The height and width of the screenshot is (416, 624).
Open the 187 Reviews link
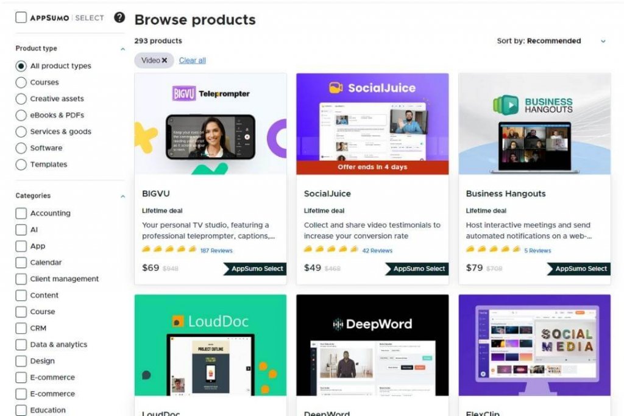pos(216,250)
